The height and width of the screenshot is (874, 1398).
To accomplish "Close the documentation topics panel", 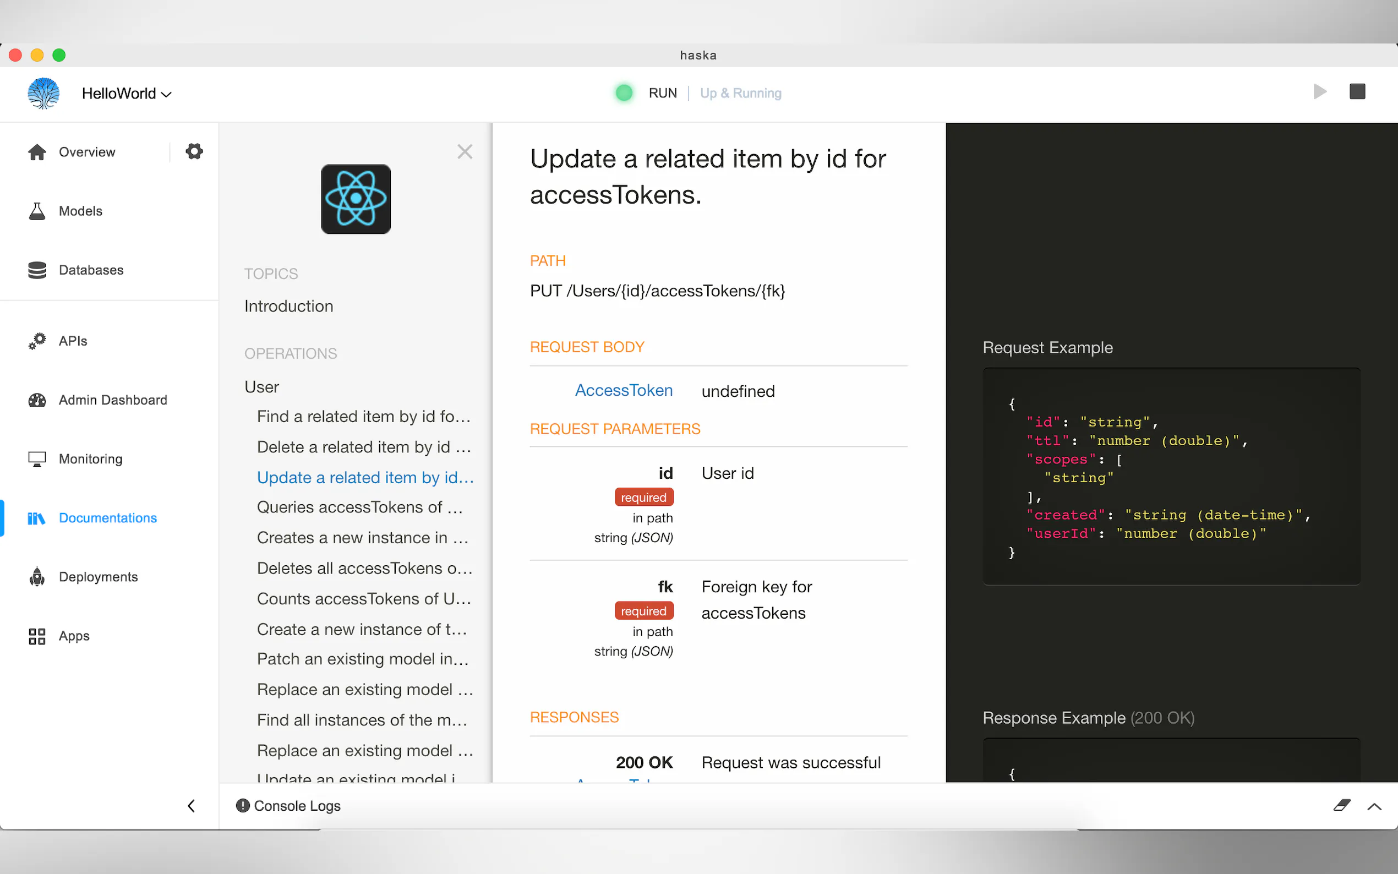I will coord(465,151).
